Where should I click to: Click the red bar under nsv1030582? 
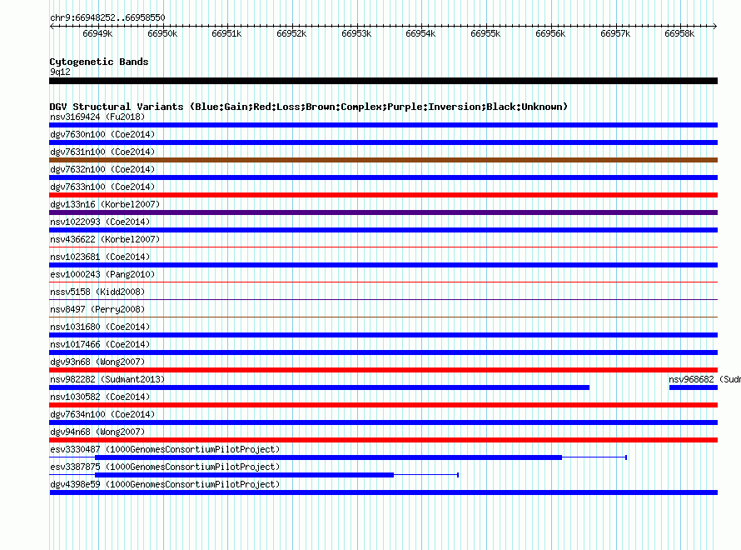coord(383,405)
